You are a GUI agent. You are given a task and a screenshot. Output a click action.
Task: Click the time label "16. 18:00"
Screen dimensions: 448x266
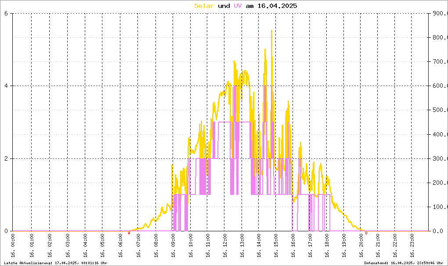(x=327, y=245)
